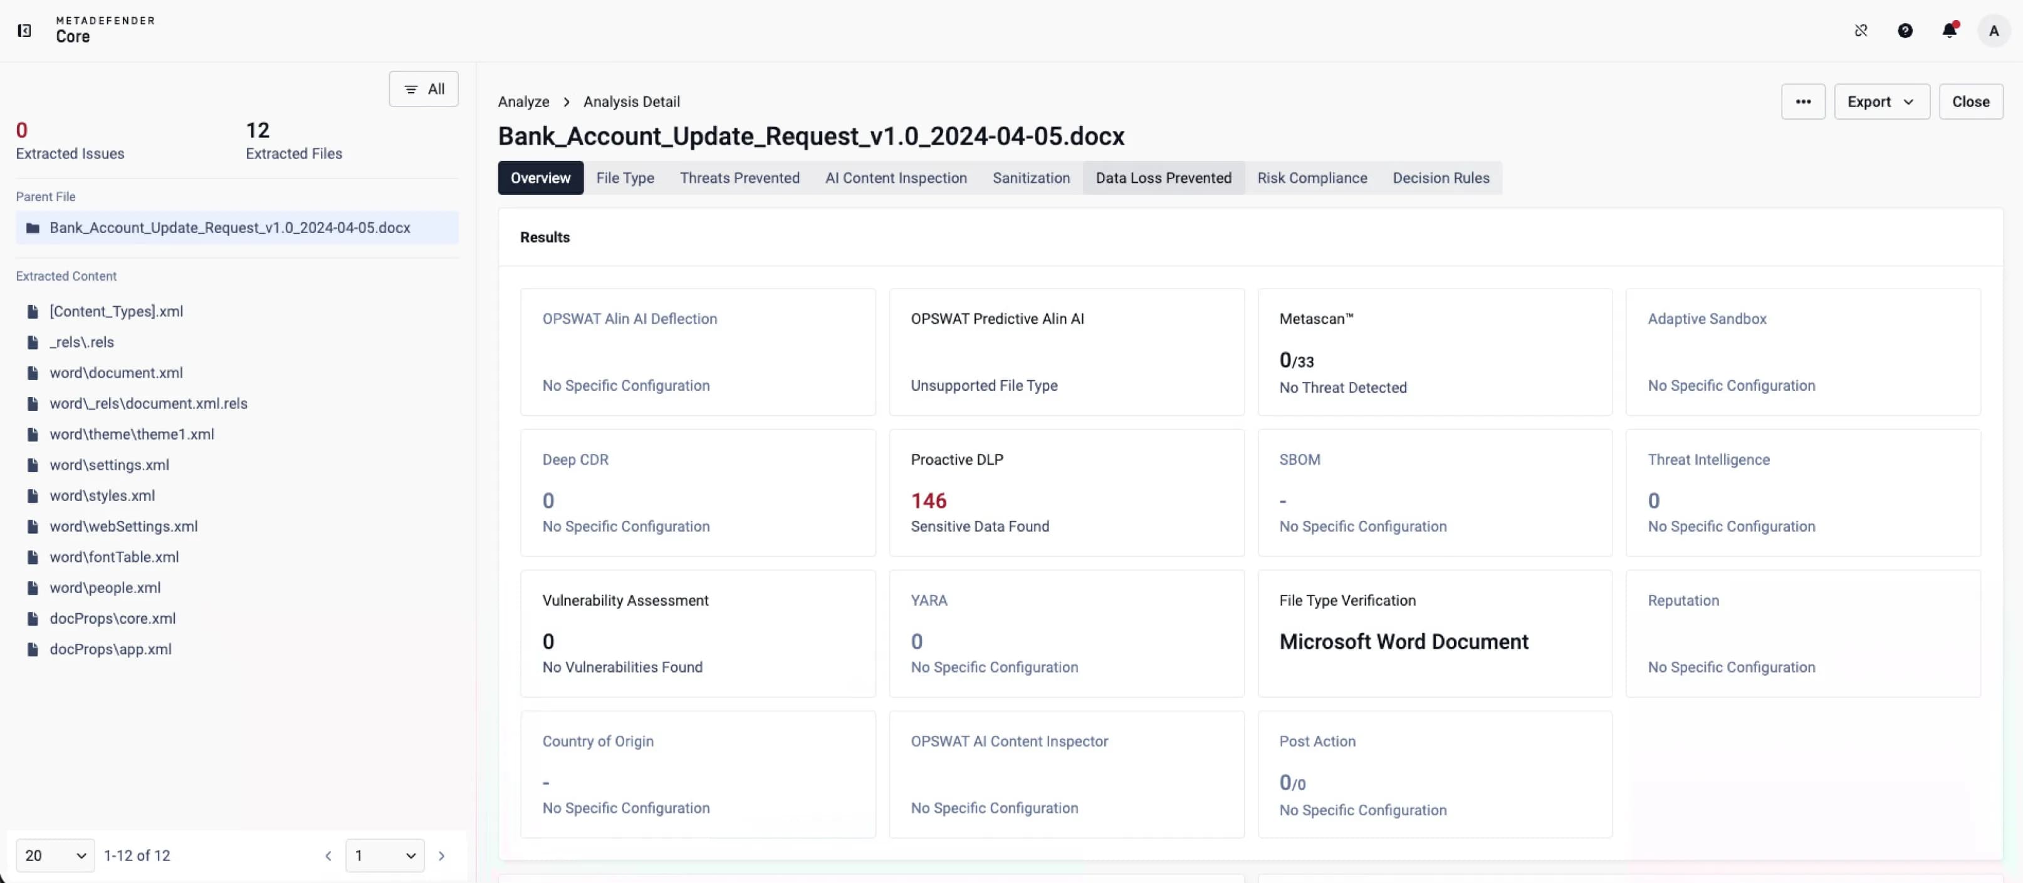Expand the Export dropdown
The image size is (2023, 883).
pyautogui.click(x=1881, y=102)
